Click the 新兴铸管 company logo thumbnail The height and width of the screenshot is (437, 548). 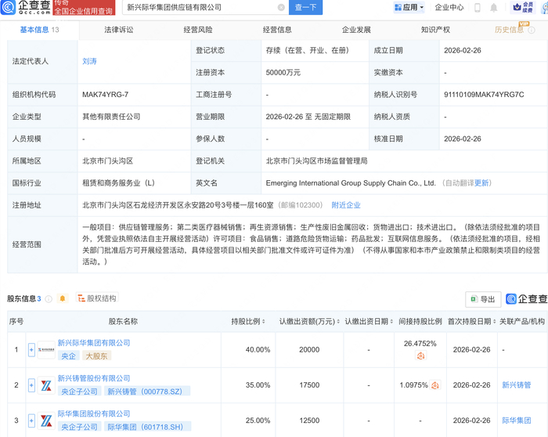point(46,385)
